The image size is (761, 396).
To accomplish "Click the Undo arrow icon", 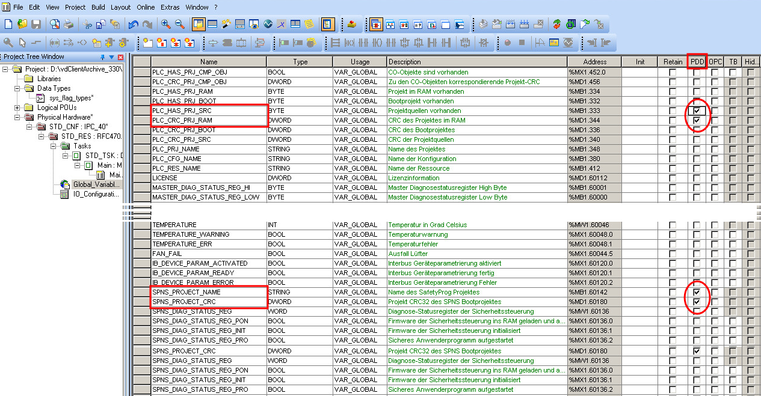I will (x=132, y=25).
